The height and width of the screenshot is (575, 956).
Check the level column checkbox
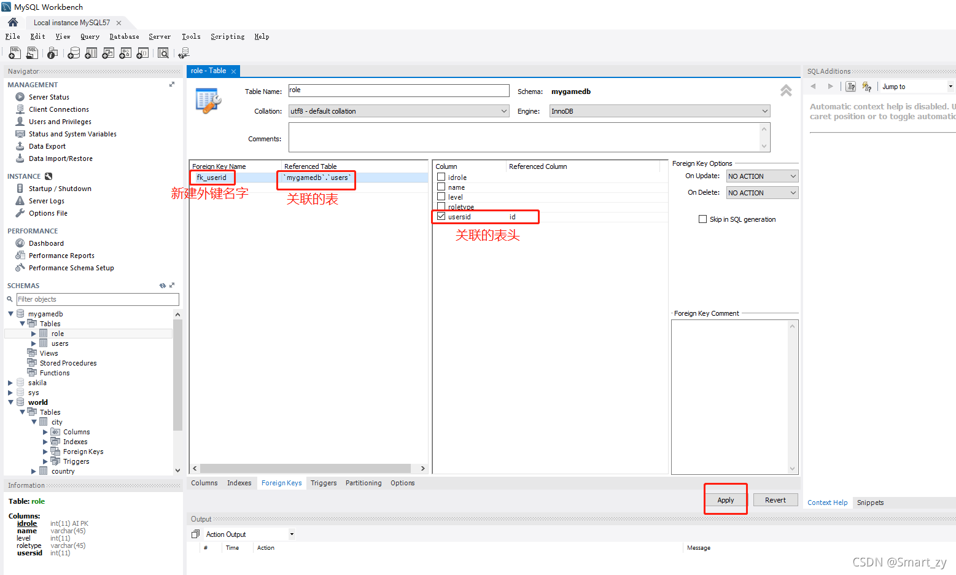coord(441,197)
